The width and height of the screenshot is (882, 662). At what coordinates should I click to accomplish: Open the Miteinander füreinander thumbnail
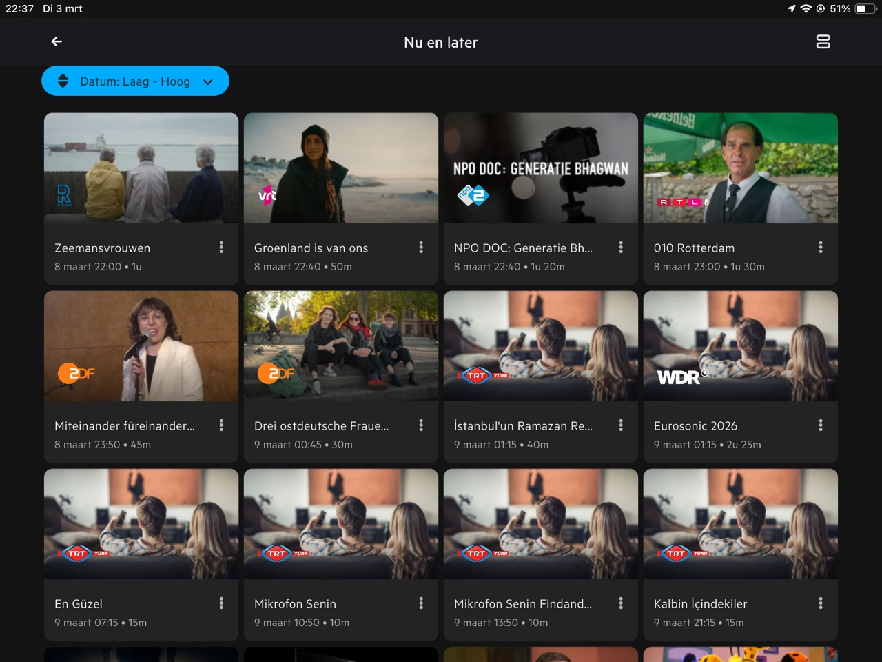141,346
